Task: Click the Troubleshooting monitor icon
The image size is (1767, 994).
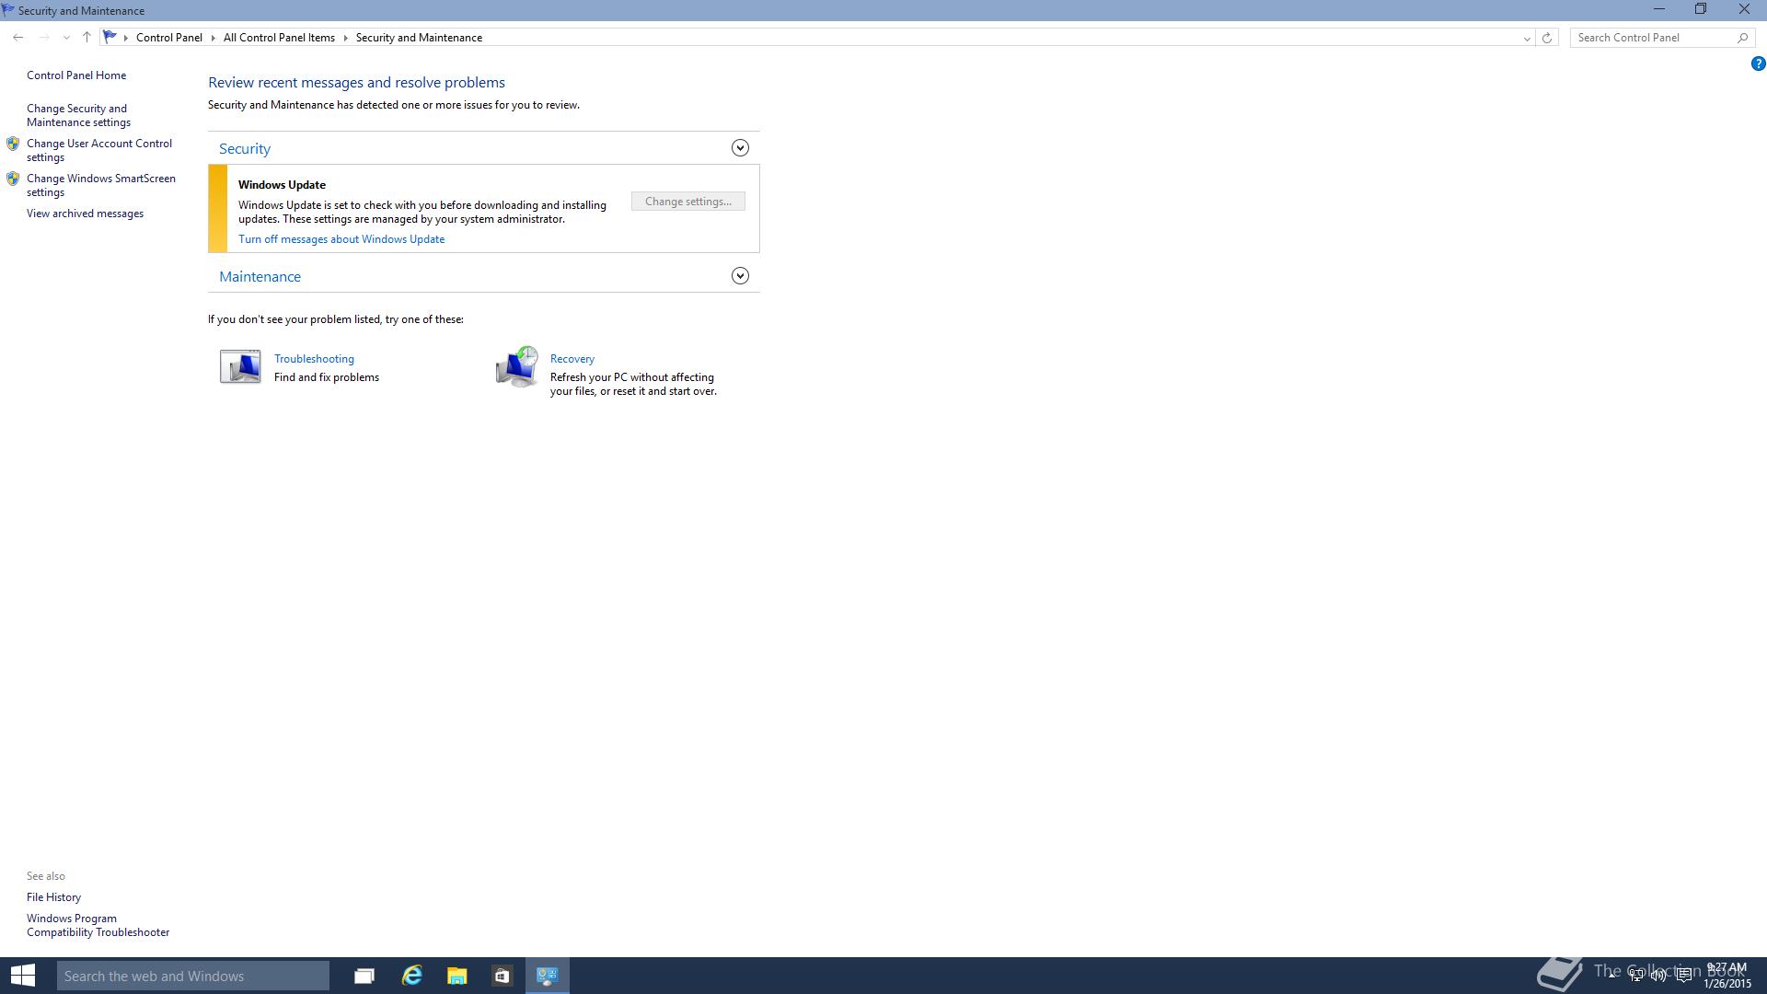Action: click(240, 366)
